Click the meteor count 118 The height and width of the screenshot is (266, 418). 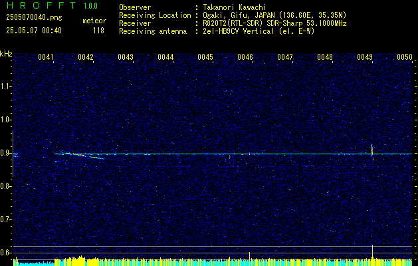pos(98,31)
